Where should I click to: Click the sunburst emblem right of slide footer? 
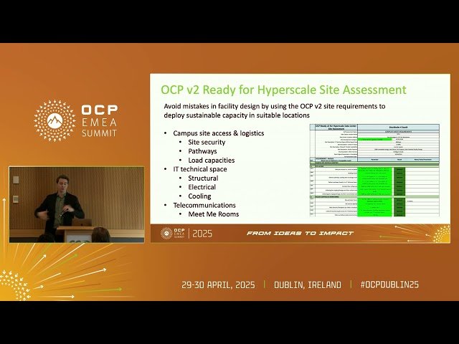point(440,233)
